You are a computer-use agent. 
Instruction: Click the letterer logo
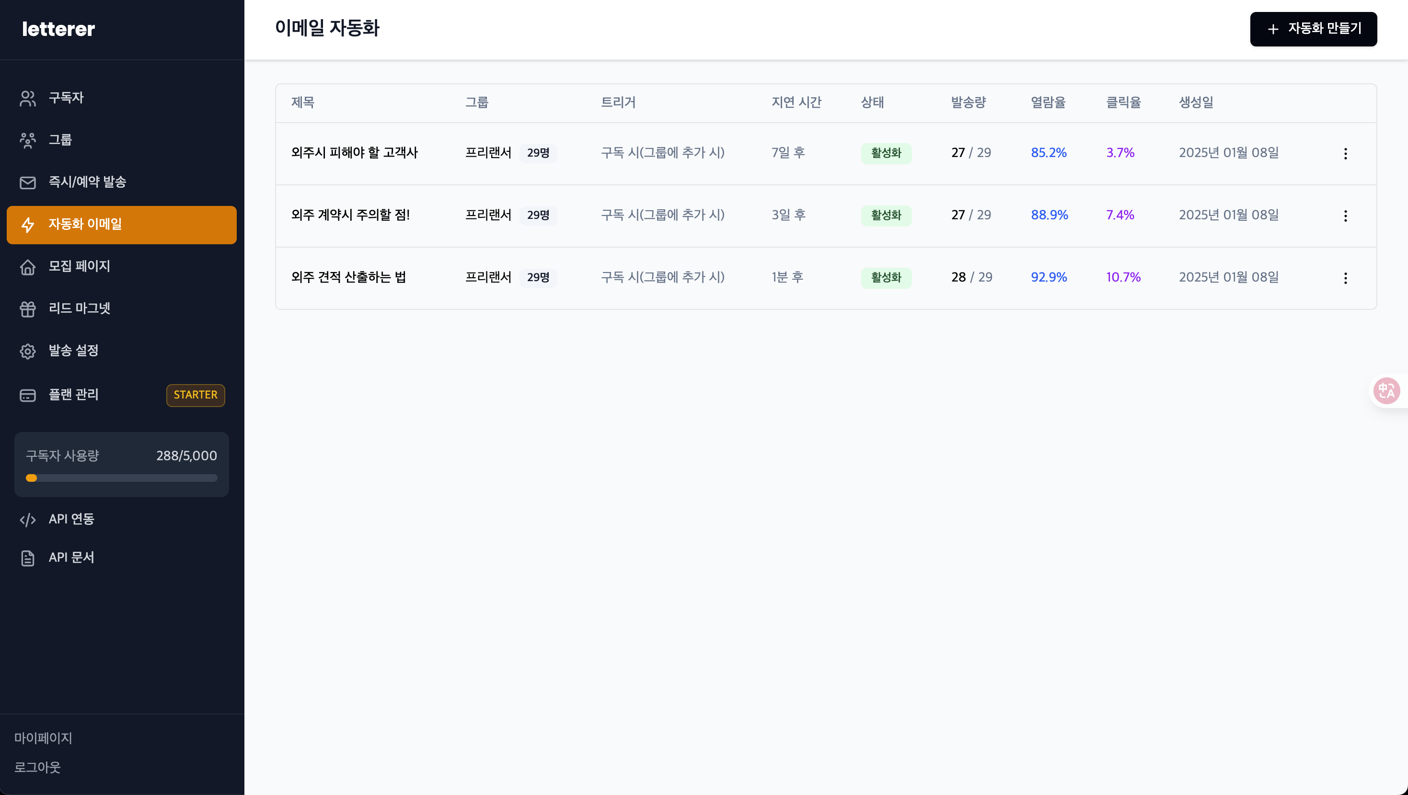click(58, 29)
